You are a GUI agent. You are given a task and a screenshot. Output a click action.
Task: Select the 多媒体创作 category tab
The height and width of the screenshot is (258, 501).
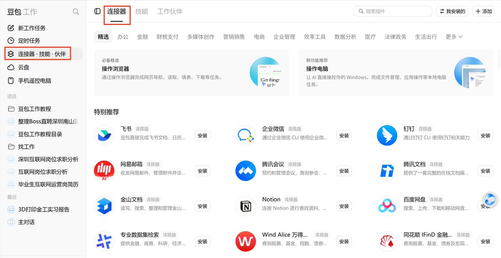[201, 37]
